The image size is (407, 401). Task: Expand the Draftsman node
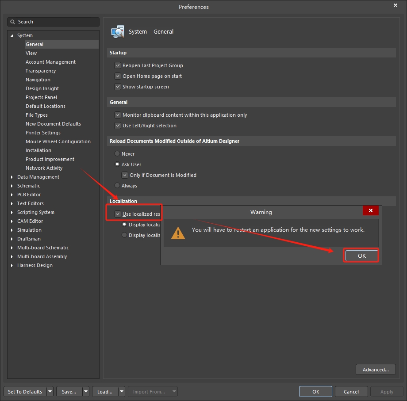tap(12, 239)
